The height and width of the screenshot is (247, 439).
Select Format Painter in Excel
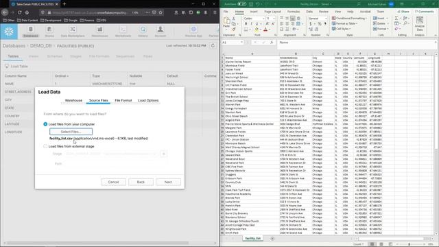point(234,29)
